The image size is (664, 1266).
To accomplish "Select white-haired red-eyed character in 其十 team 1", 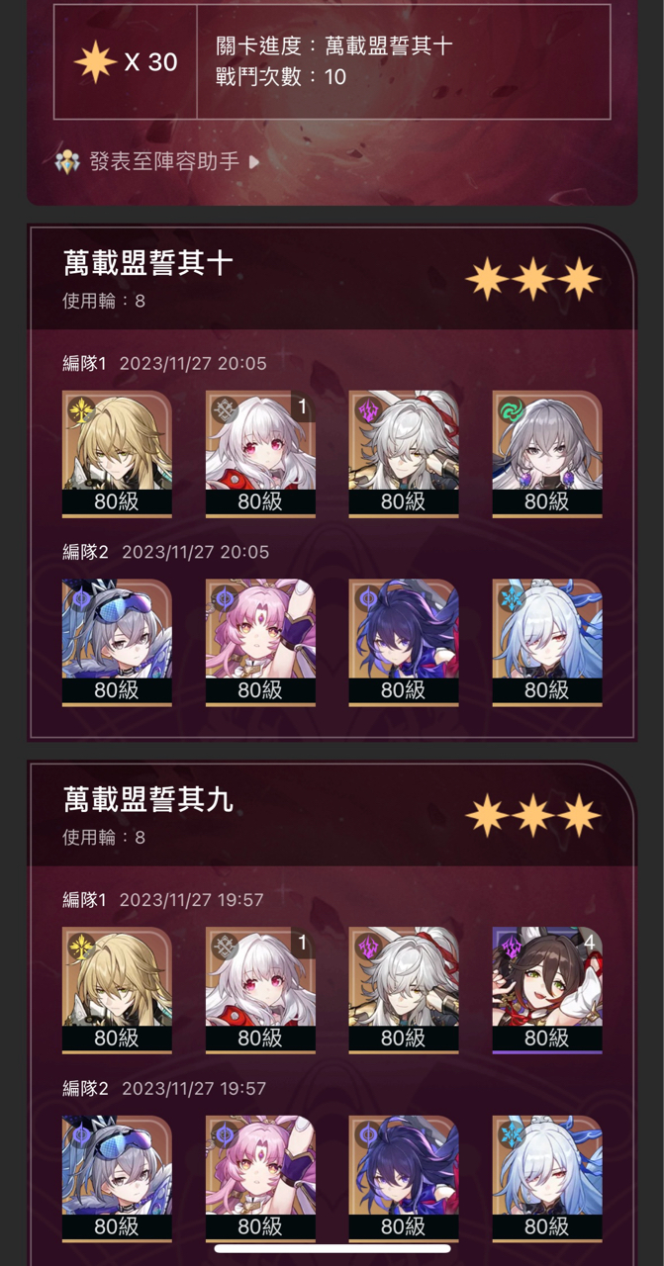I will 260,454.
